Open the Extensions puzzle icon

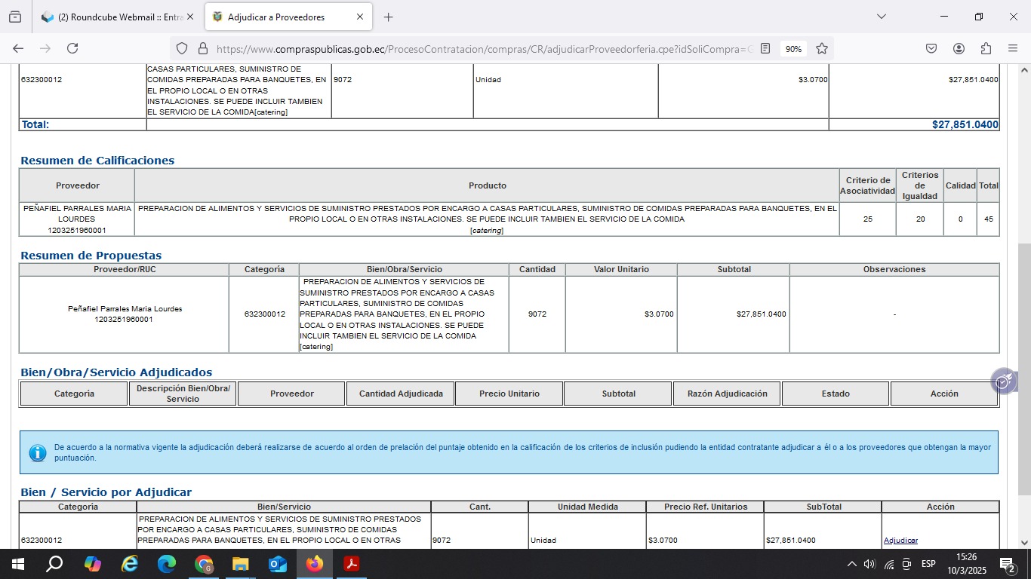point(986,48)
